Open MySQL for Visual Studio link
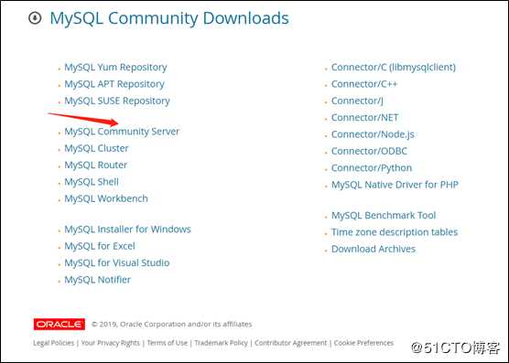The image size is (509, 363). [x=117, y=262]
